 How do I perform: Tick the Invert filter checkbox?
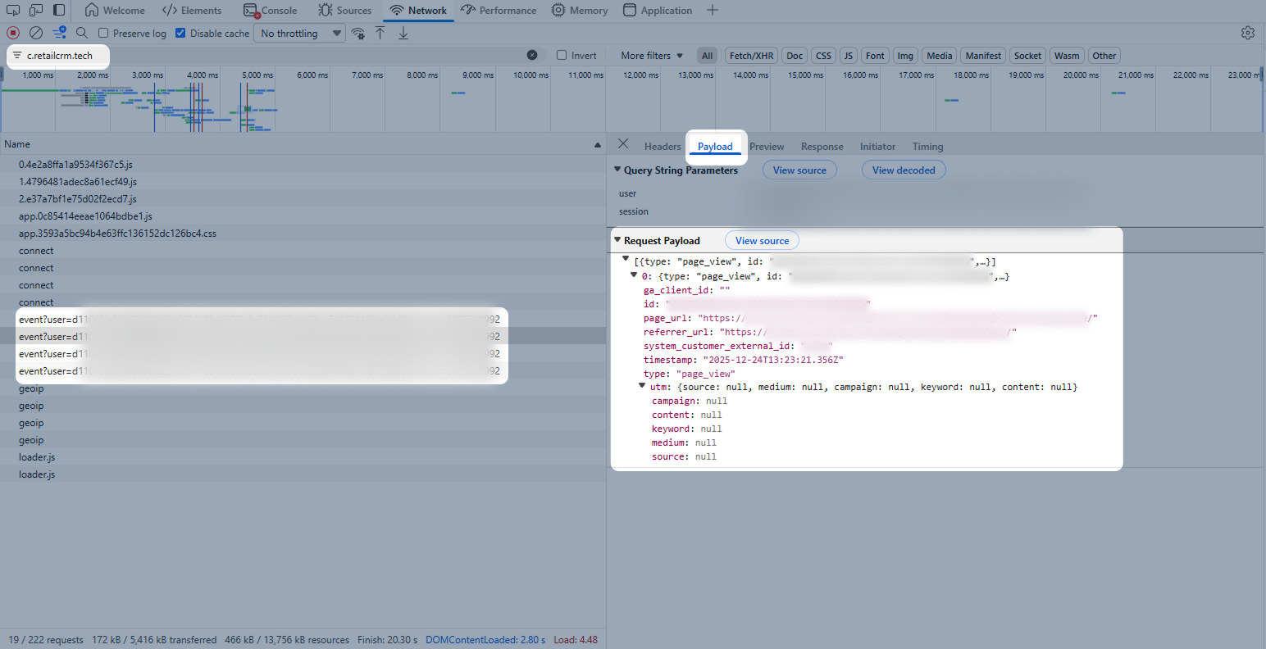[562, 56]
